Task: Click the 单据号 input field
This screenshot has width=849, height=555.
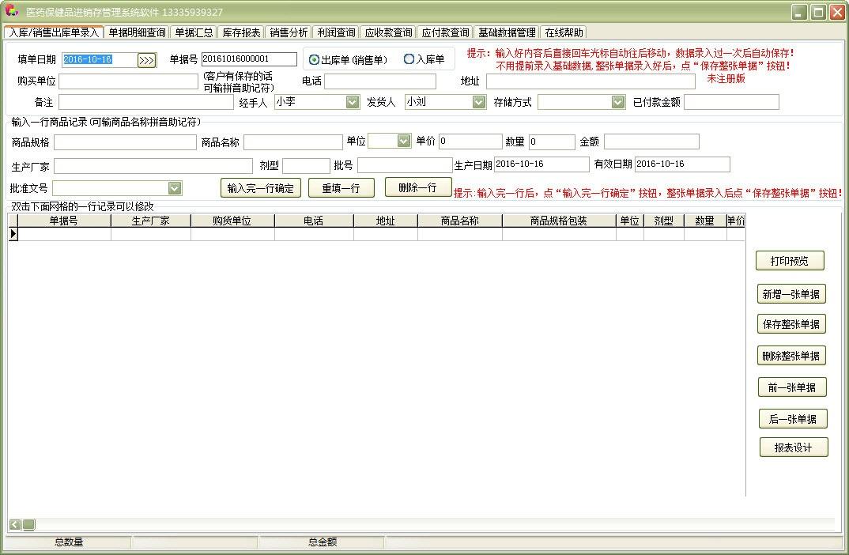Action: tap(249, 59)
